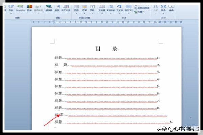Image resolution: width=203 pixels, height=135 pixels.
Task: Insert WordArt (艺术字)
Action: (x=120, y=9)
